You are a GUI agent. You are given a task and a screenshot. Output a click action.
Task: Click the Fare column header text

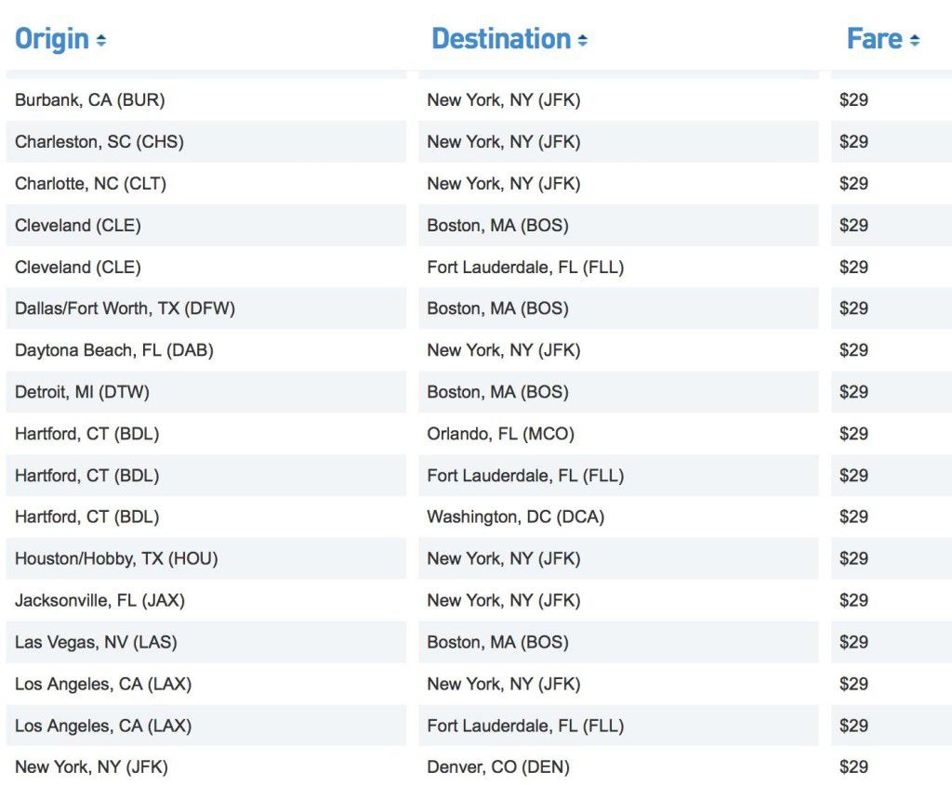pyautogui.click(x=875, y=39)
